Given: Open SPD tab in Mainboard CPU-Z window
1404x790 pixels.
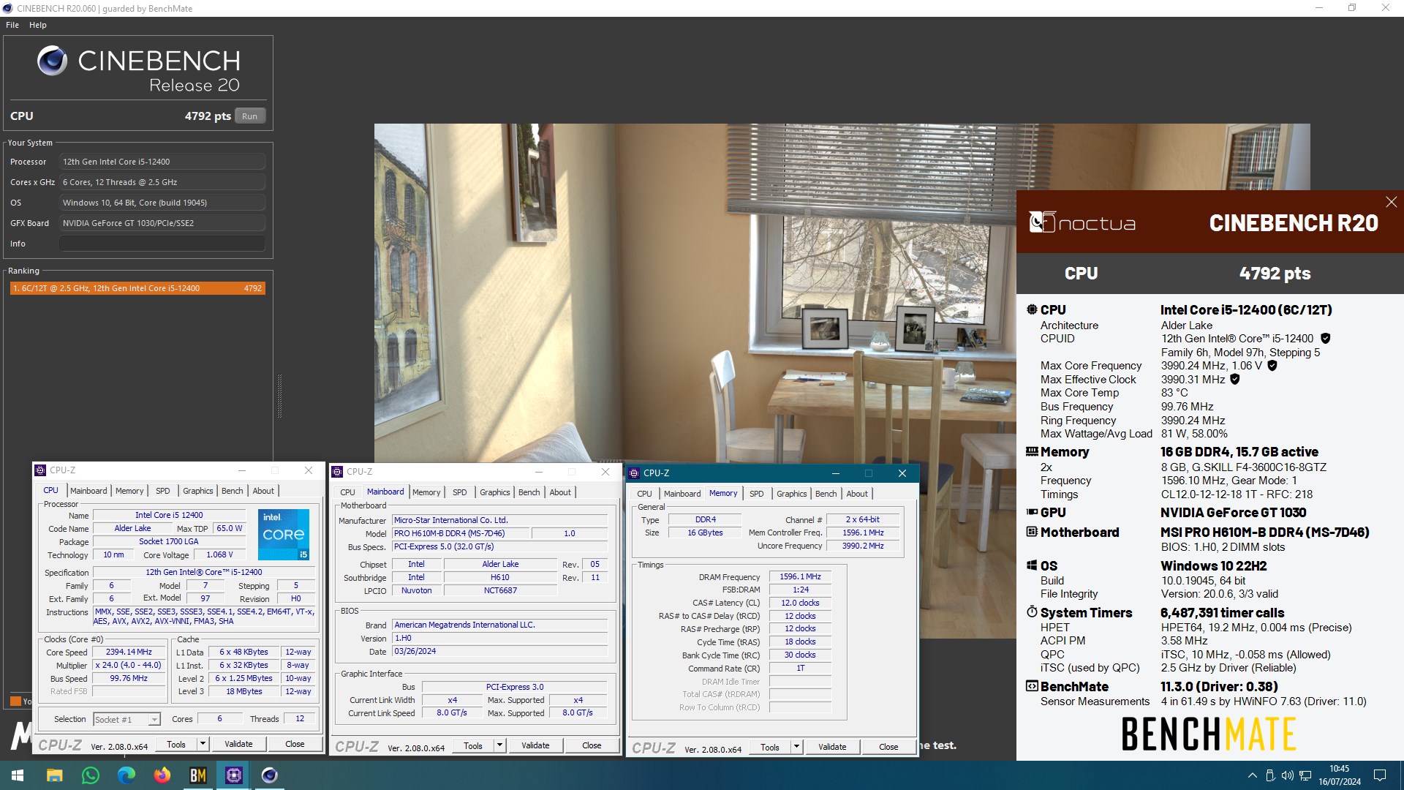Looking at the screenshot, I should (460, 492).
